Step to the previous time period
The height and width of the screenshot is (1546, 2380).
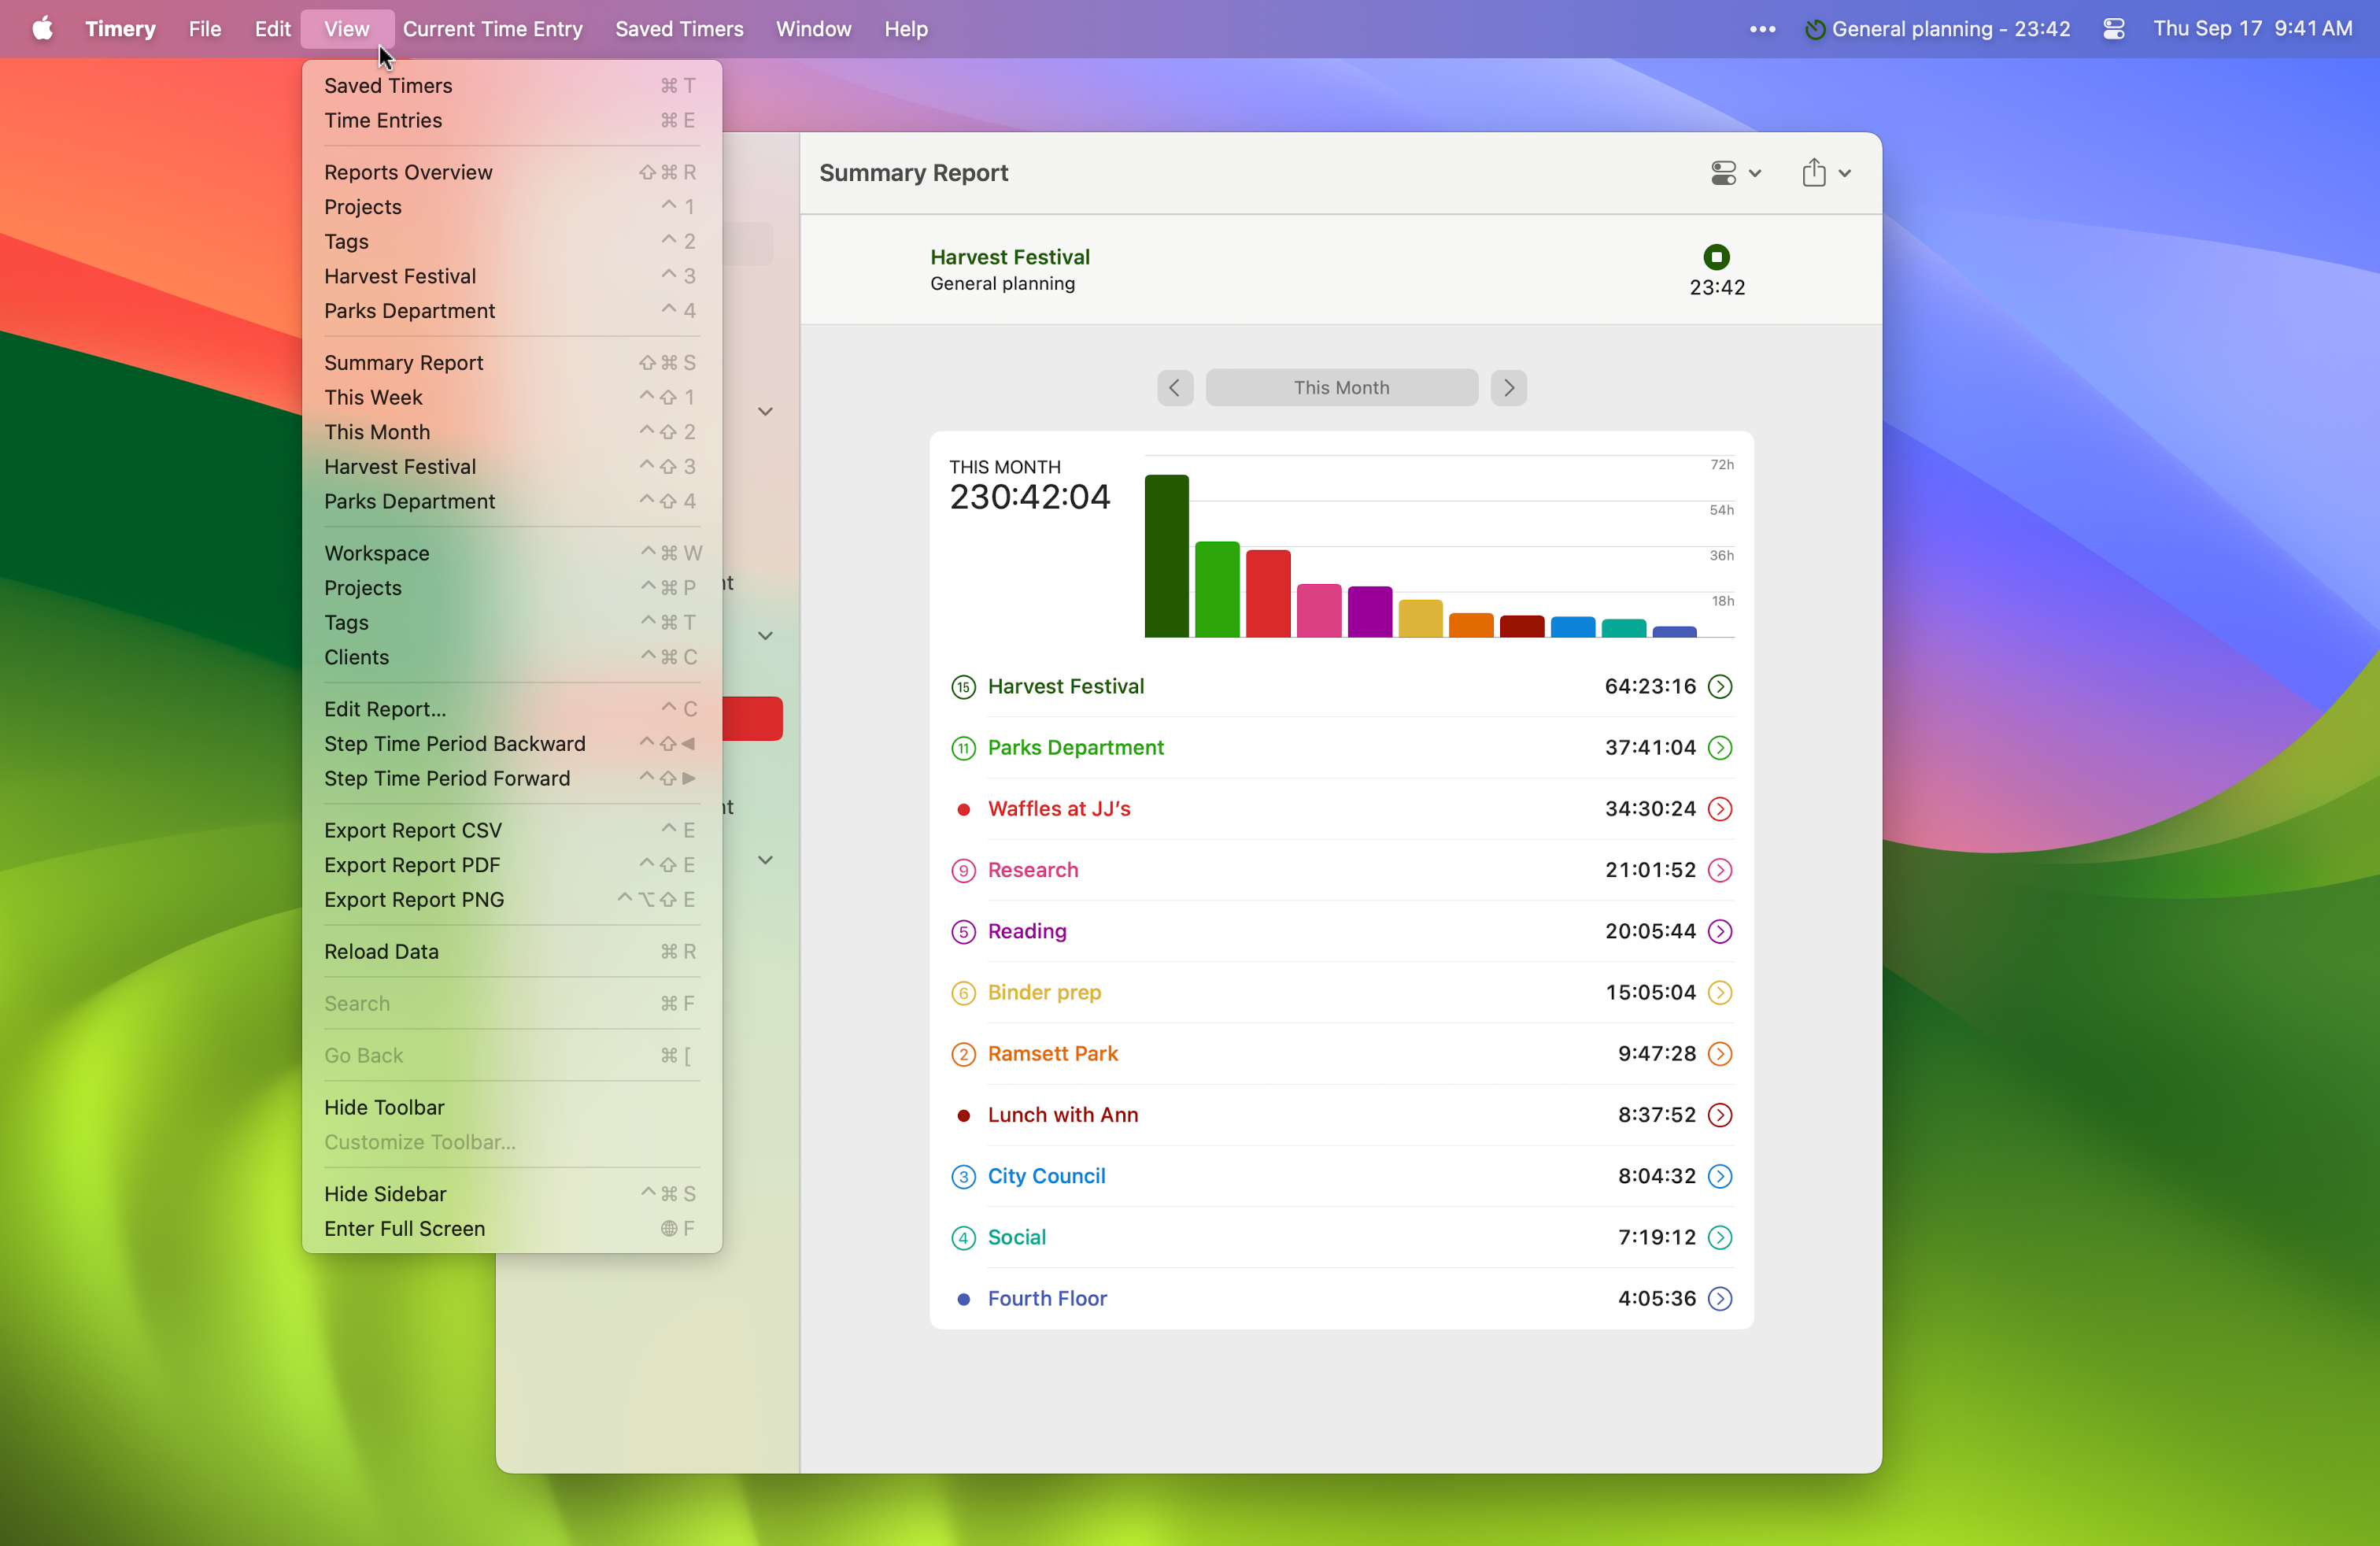tap(1175, 387)
